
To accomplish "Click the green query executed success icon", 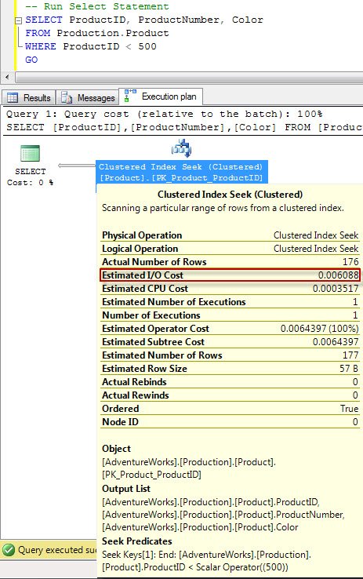I will (x=9, y=550).
